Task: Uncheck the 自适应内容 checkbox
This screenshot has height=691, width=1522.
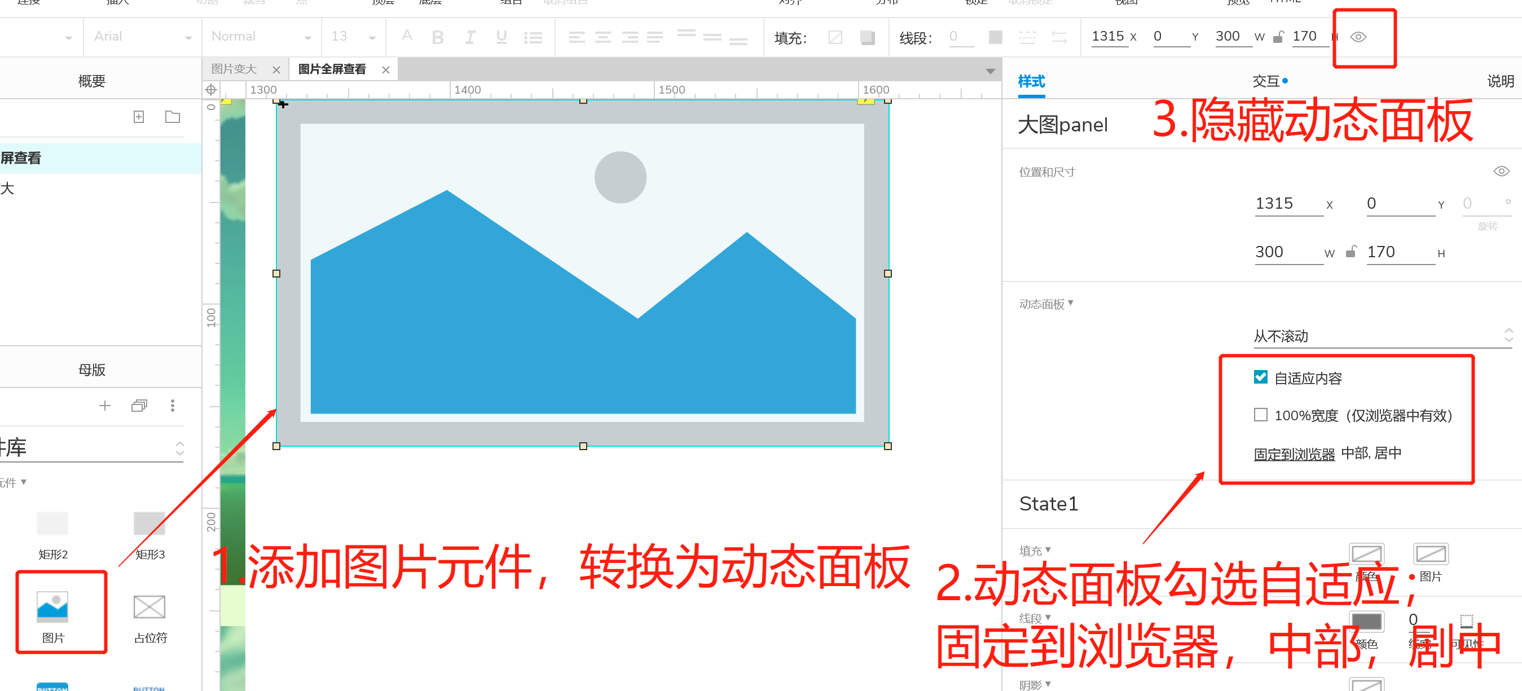Action: (x=1260, y=377)
